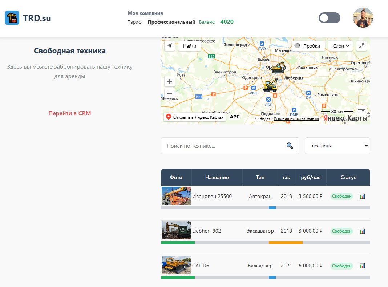
Task: Expand the map to fullscreen
Action: [x=361, y=46]
